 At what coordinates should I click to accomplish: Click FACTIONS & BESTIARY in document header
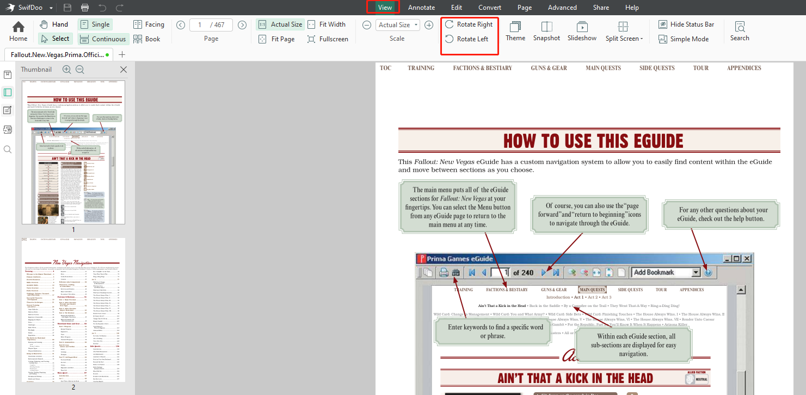pos(482,68)
